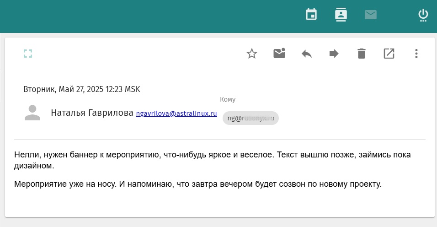Switch to the Mail module icon
Viewport: 437px width, 227px height.
pos(371,15)
